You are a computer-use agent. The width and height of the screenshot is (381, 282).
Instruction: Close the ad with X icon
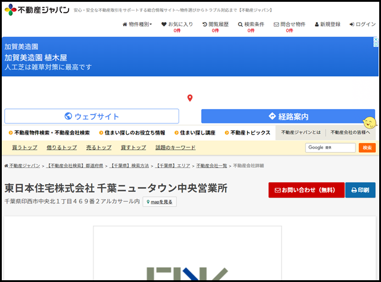[376, 39]
